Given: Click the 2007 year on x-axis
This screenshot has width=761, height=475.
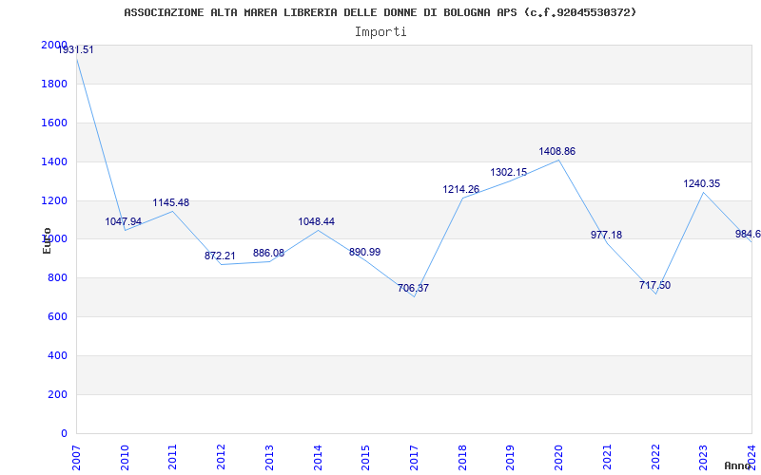Looking at the screenshot, I should coord(76,455).
